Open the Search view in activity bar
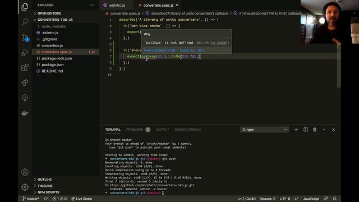Screen dimensions: 359x202 pos(25,22)
